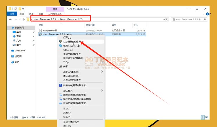Open 文档 in navigation pane
The height and width of the screenshot is (127, 217).
19,40
